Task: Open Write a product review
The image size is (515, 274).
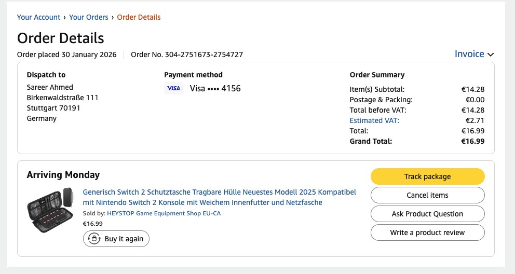Action: click(x=427, y=232)
